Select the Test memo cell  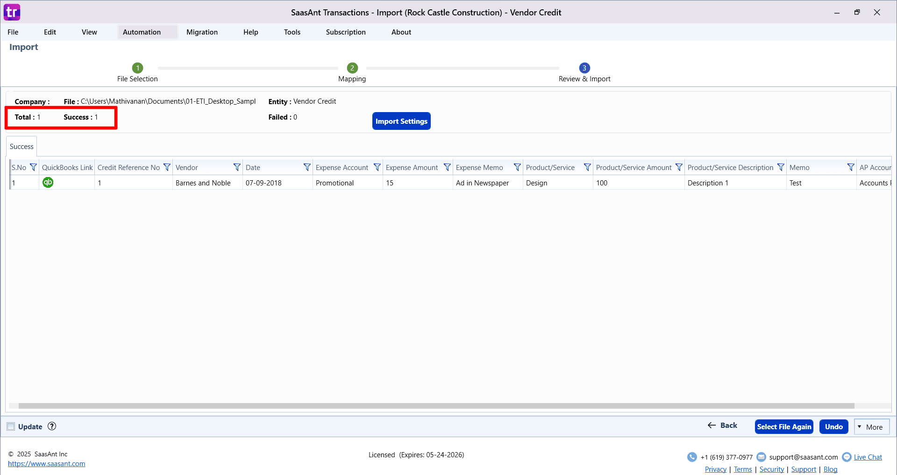[821, 183]
